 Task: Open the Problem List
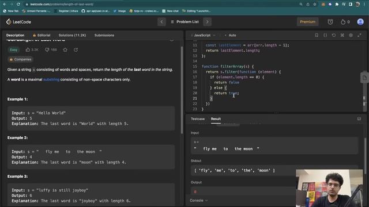point(184,22)
